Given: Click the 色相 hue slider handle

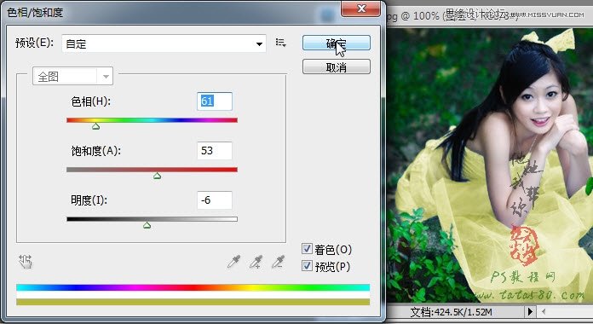Looking at the screenshot, I should click(95, 126).
